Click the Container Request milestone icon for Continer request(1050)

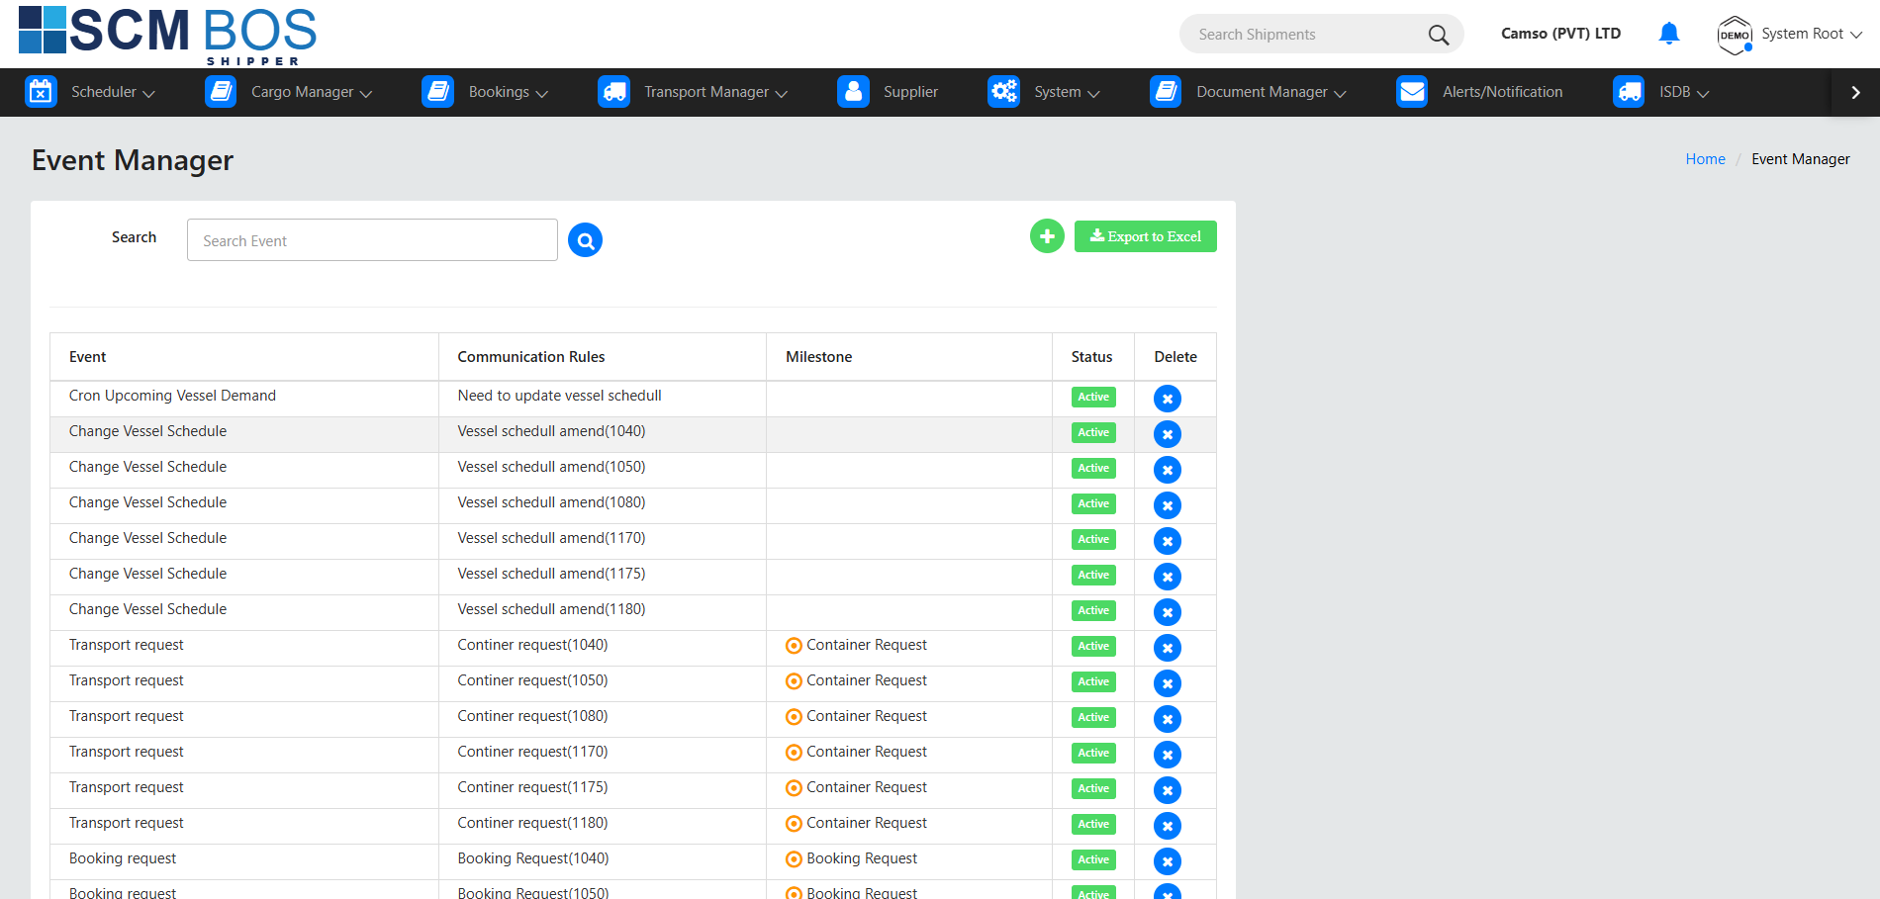click(x=794, y=681)
